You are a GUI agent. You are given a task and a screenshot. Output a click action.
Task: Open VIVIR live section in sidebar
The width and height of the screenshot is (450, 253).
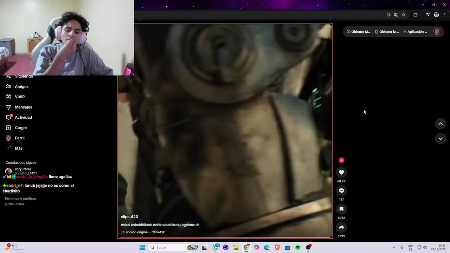[x=20, y=97]
